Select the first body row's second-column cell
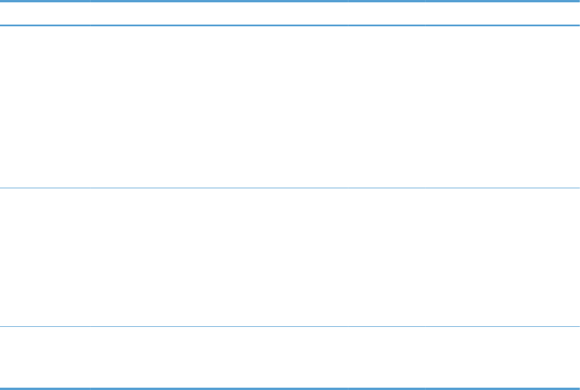The image size is (580, 390). click(x=219, y=106)
